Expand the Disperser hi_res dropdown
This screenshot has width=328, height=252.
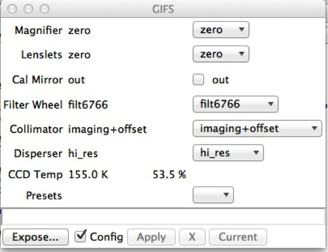tap(228, 153)
